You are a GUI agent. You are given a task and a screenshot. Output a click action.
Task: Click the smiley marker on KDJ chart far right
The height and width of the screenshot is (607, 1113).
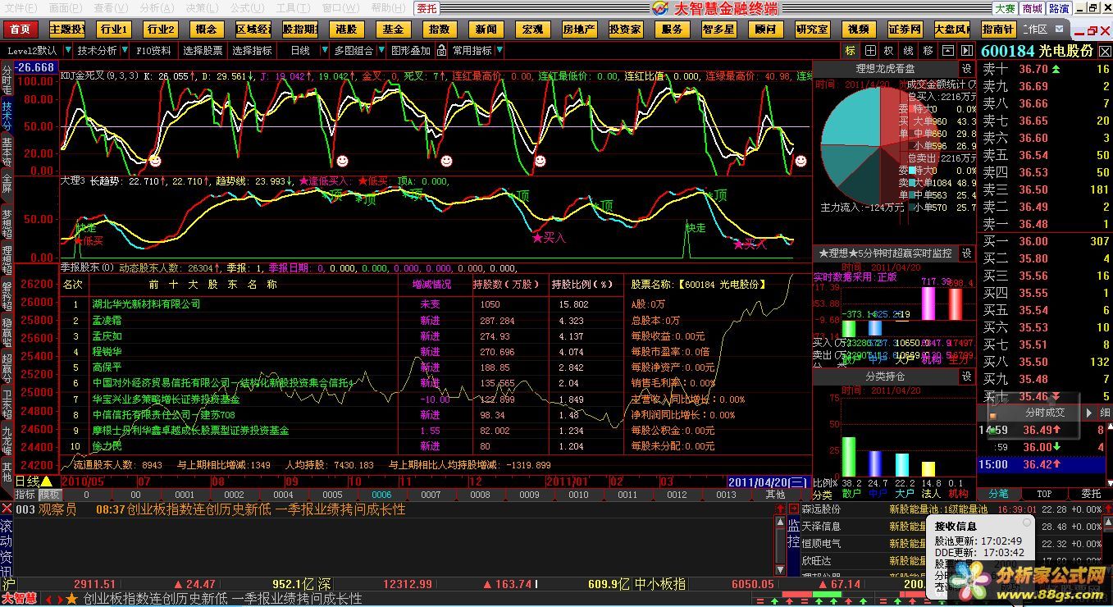[801, 161]
